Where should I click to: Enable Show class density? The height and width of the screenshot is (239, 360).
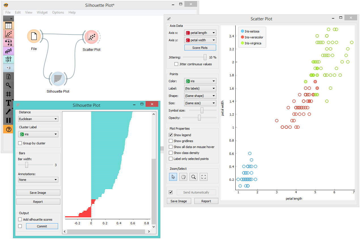click(171, 153)
